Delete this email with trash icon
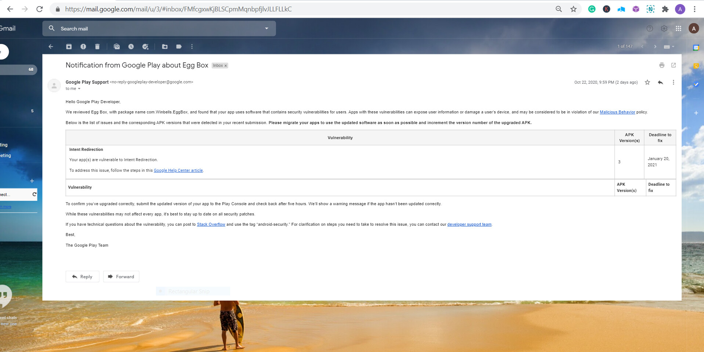Viewport: 704px width, 352px height. [97, 47]
